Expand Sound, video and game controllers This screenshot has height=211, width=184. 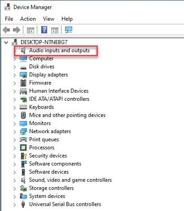point(14,180)
